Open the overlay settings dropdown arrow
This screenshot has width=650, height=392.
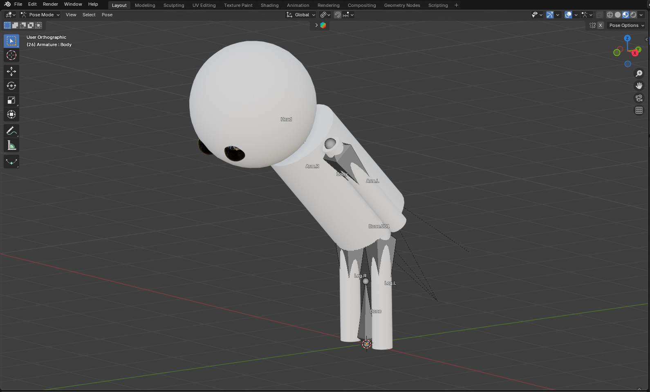point(576,15)
